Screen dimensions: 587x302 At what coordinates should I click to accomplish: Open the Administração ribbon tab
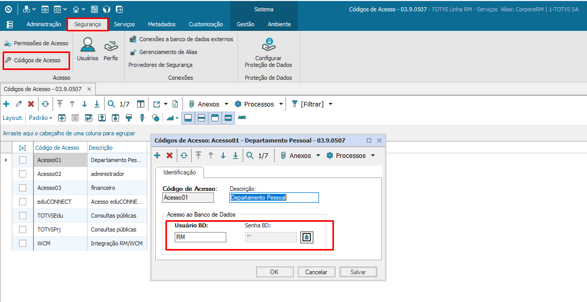click(x=44, y=24)
